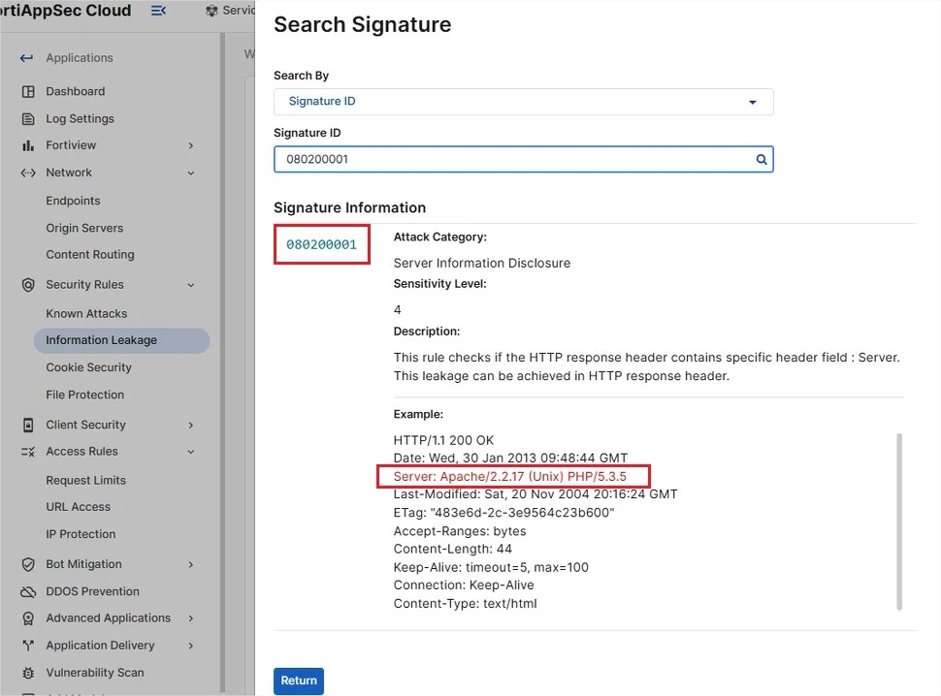Open the DDOS Prevention item
This screenshot has height=696, width=941.
pyautogui.click(x=92, y=591)
